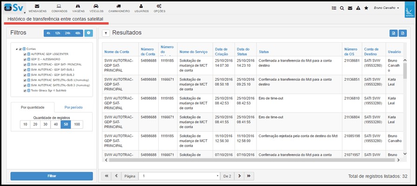Uncheck Teste Gtracs Sgr 4 SubWeb account
Viewport: 417px width, 186px height.
pyautogui.click(x=25, y=90)
